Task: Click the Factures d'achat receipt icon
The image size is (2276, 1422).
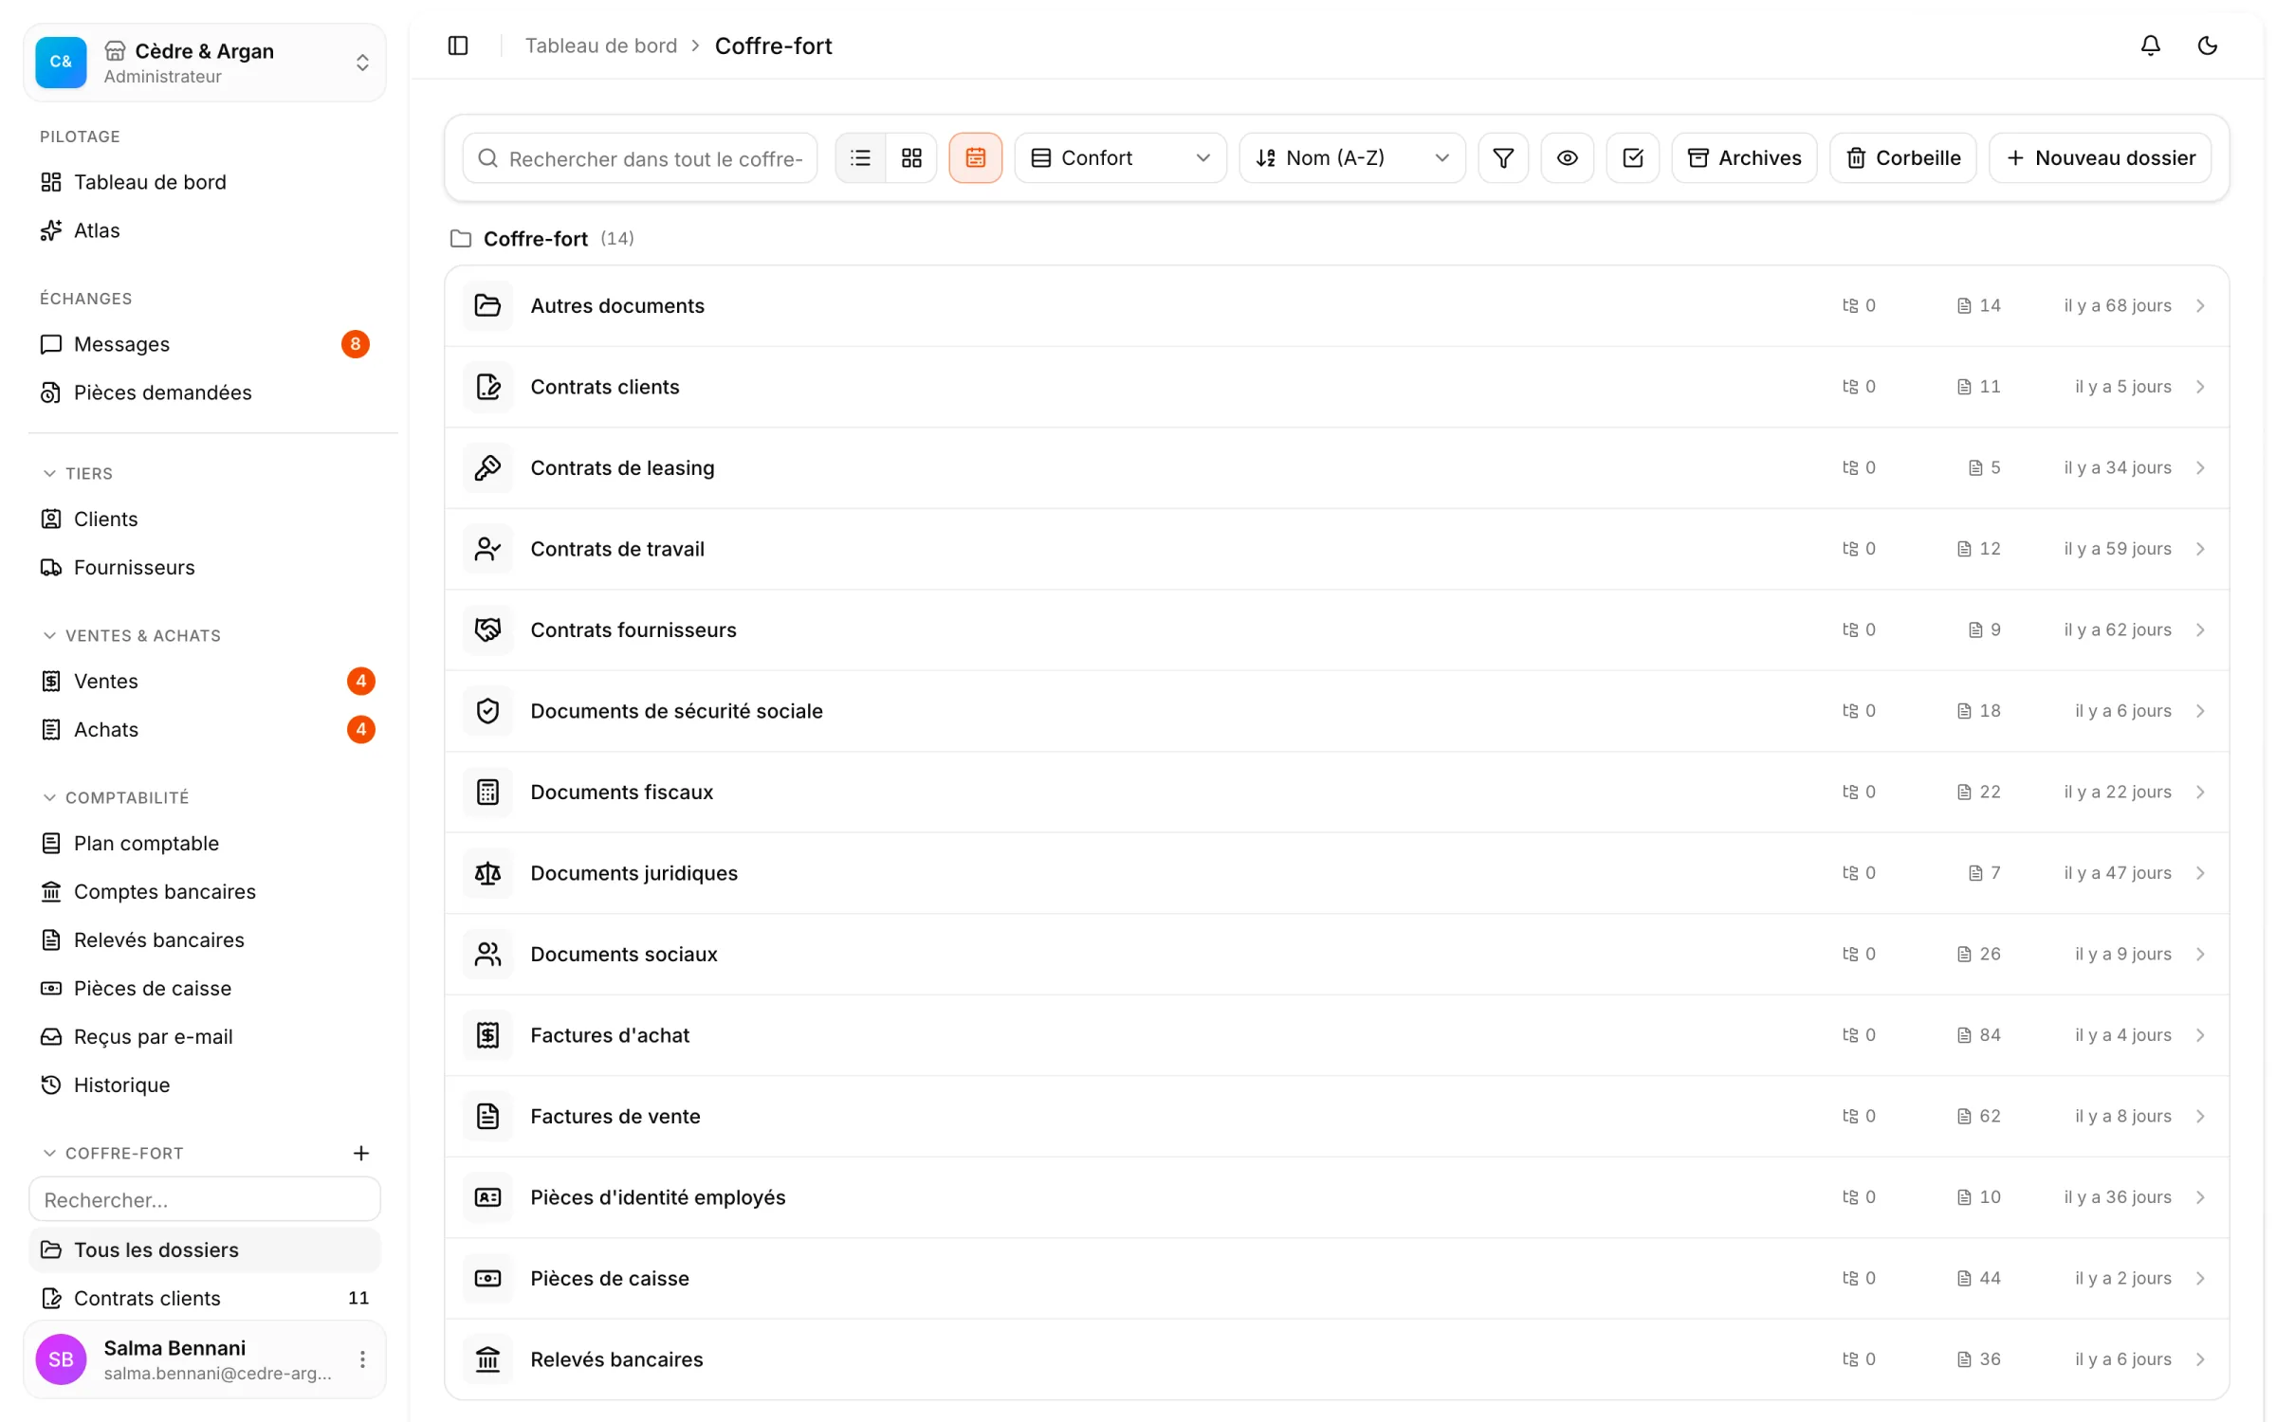Action: coord(487,1035)
